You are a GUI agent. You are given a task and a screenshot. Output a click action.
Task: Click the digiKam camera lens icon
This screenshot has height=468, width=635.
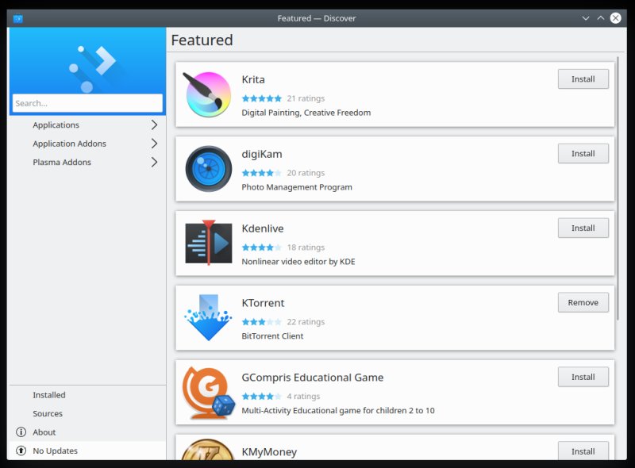tap(209, 169)
